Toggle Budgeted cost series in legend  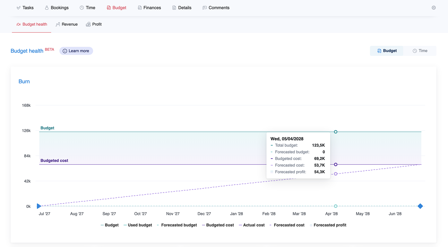[218, 225]
